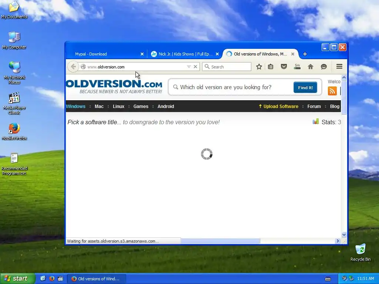Select My Computer desktop icon

14,40
